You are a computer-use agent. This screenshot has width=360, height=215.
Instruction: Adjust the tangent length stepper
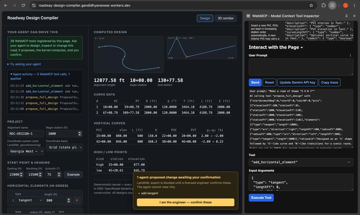coord(68,200)
